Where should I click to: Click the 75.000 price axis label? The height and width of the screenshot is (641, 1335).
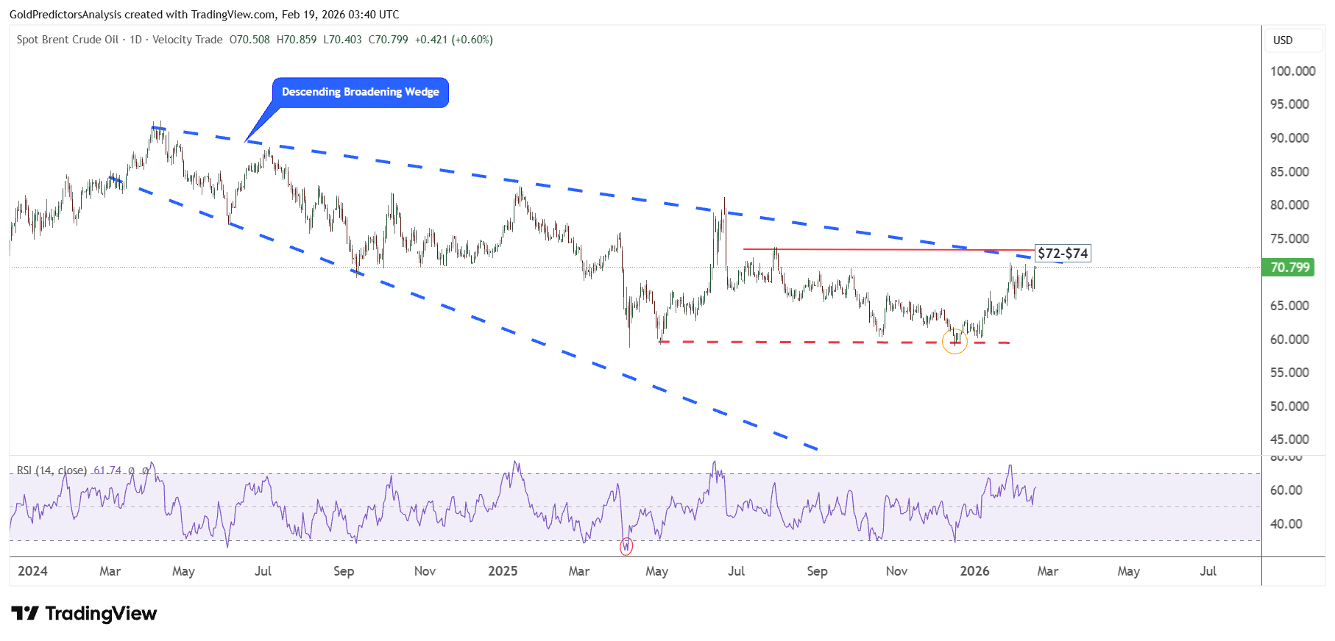coord(1289,239)
